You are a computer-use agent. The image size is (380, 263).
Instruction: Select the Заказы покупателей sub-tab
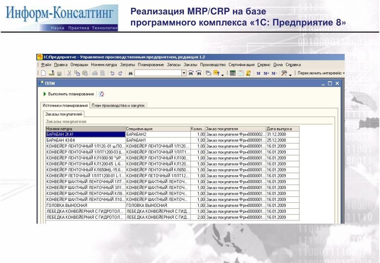click(x=64, y=114)
